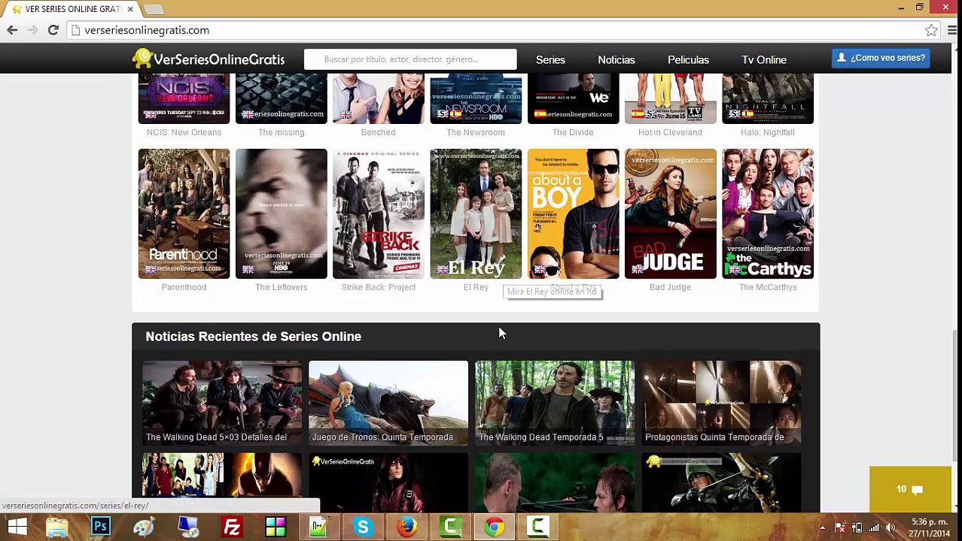Launch Photoshop from the taskbar
This screenshot has height=541, width=962.
(x=100, y=527)
